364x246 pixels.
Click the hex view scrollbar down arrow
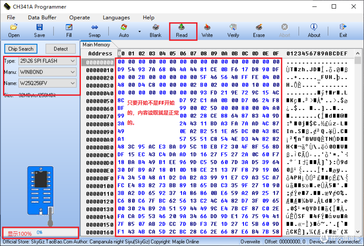coord(358,232)
